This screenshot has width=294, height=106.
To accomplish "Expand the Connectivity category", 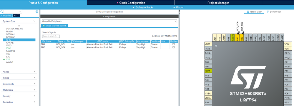I will (34, 84).
